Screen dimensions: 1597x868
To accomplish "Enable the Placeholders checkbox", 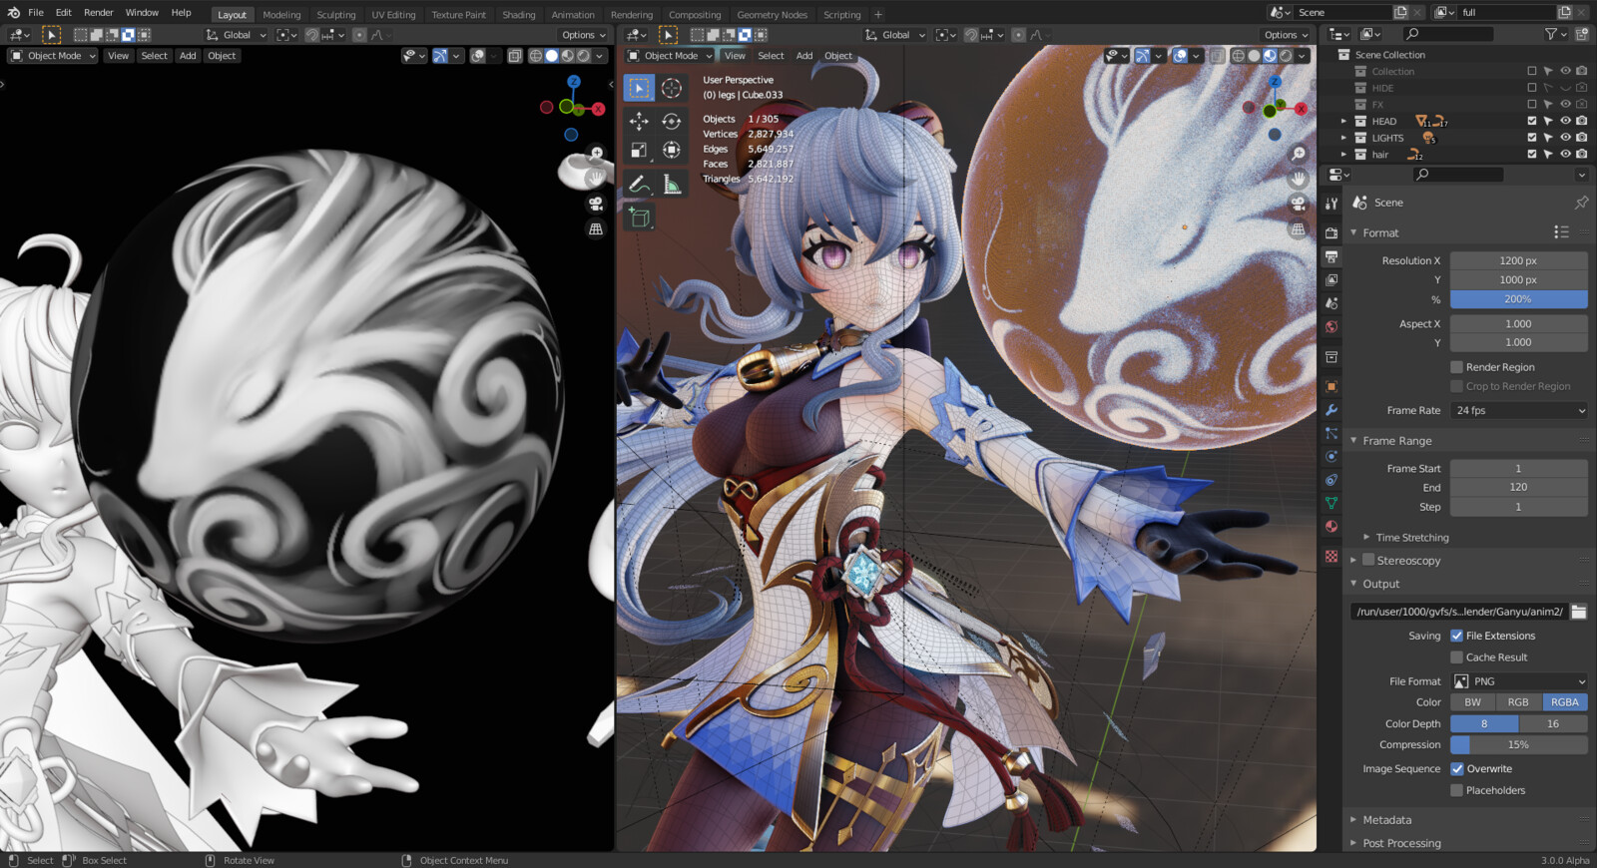I will (x=1456, y=790).
